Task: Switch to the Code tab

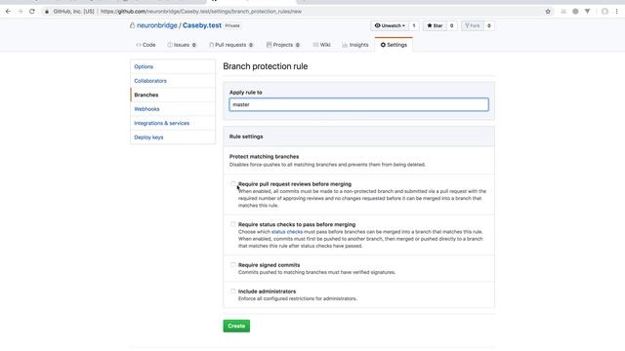Action: (x=146, y=45)
